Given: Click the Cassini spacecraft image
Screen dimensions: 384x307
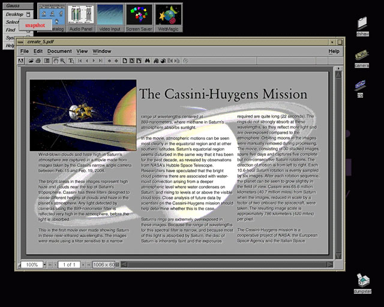Looking at the screenshot, I should pos(83,115).
